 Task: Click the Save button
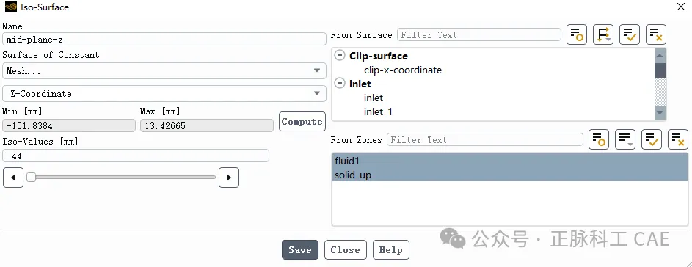[x=300, y=250]
